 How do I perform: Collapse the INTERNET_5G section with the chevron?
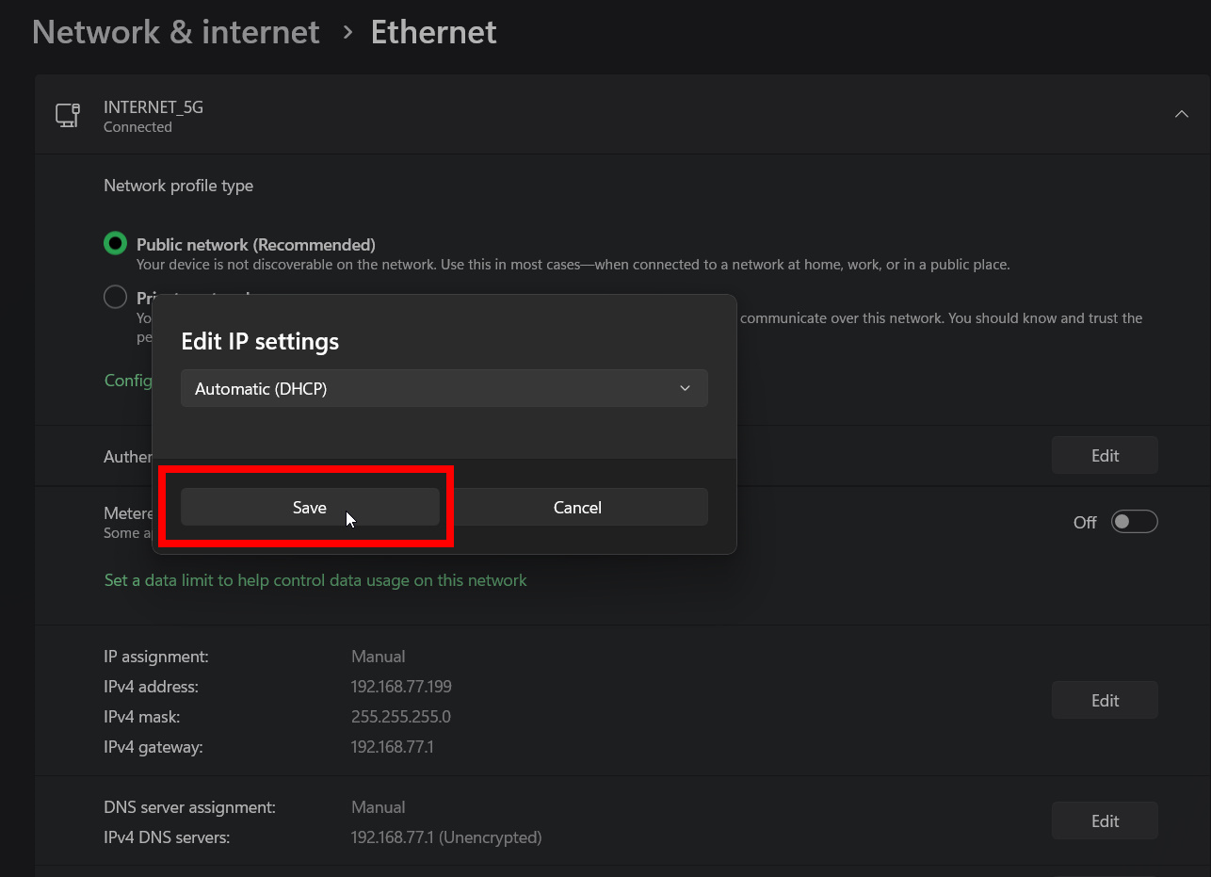pyautogui.click(x=1181, y=115)
